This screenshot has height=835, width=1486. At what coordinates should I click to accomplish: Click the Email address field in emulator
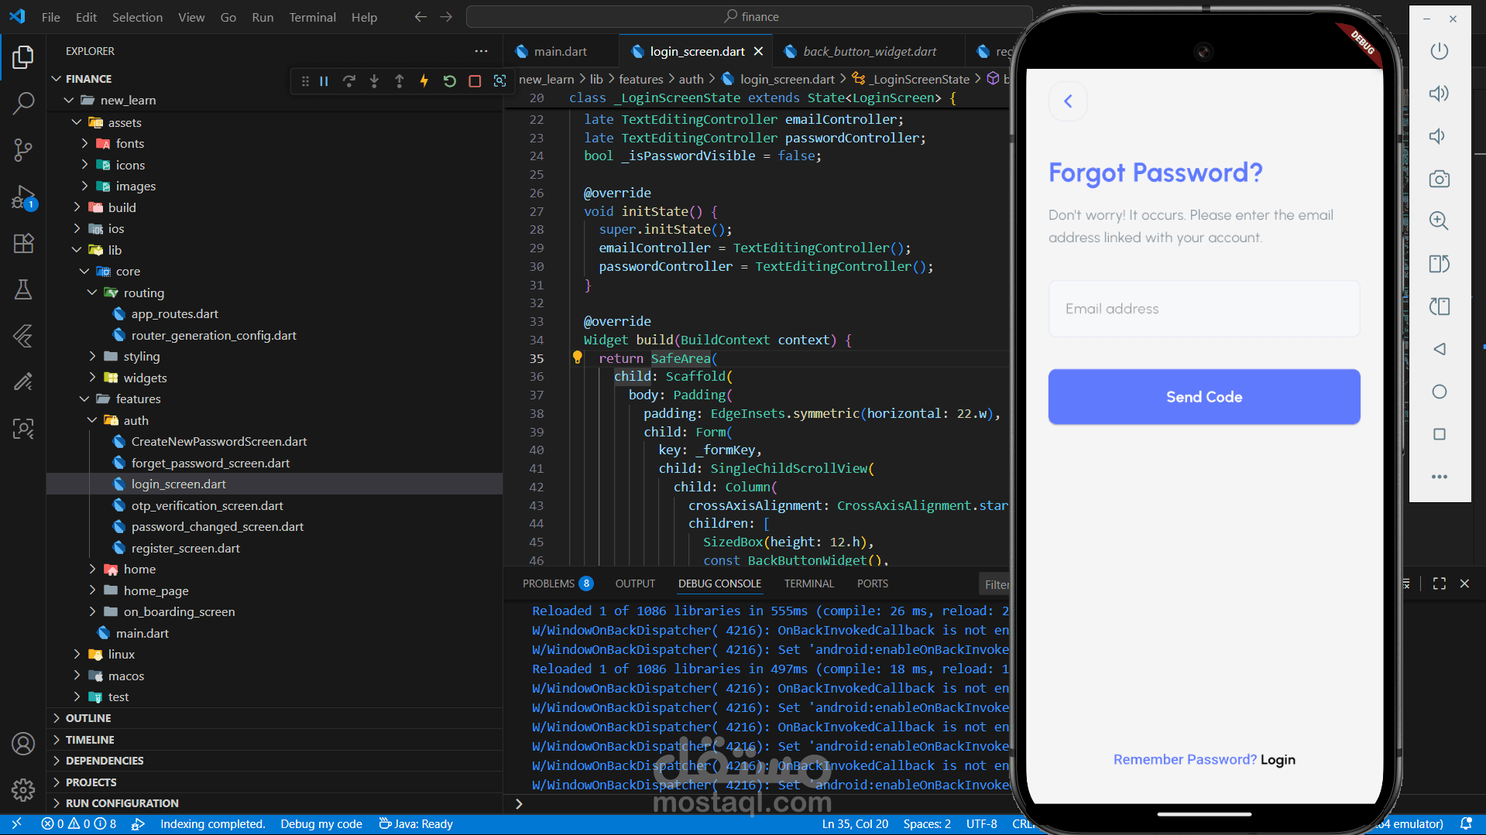pos(1204,309)
